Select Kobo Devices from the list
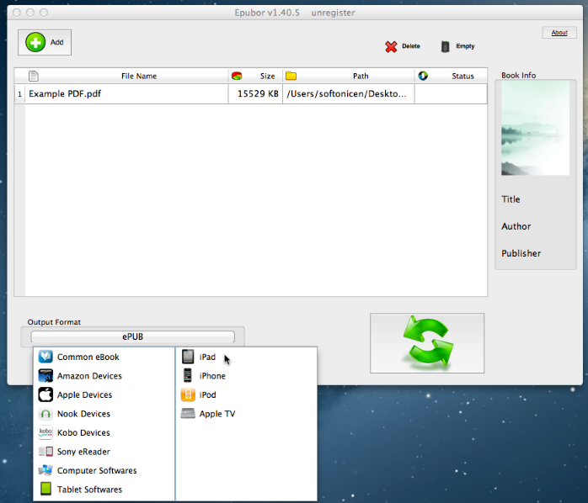 83,433
